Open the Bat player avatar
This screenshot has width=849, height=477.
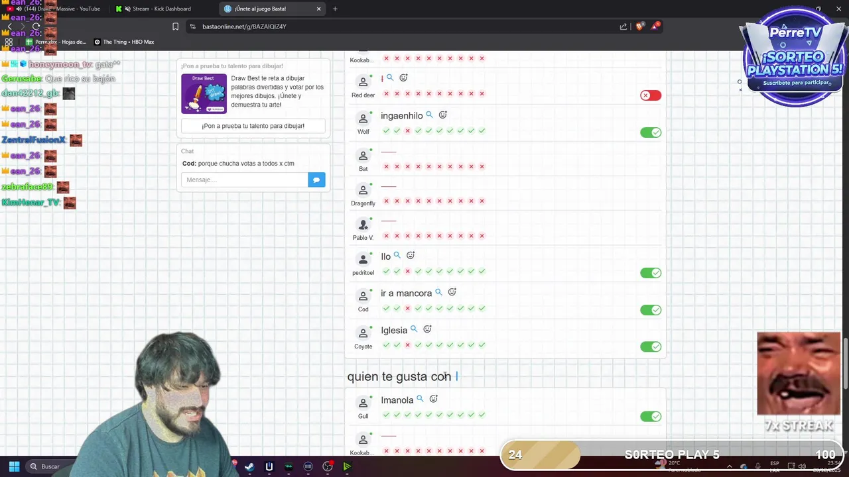click(363, 156)
